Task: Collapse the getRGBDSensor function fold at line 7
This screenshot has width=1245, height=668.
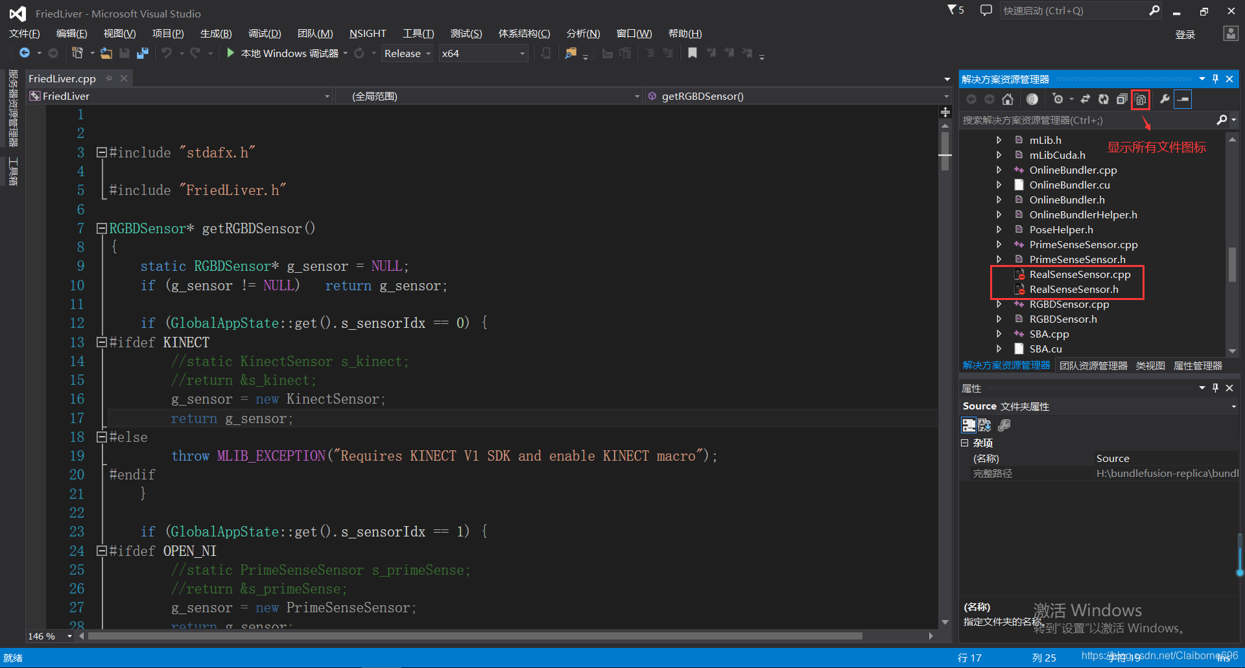Action: (101, 228)
